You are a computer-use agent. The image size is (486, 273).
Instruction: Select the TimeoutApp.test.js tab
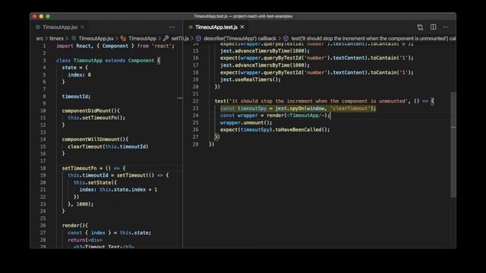pyautogui.click(x=216, y=27)
